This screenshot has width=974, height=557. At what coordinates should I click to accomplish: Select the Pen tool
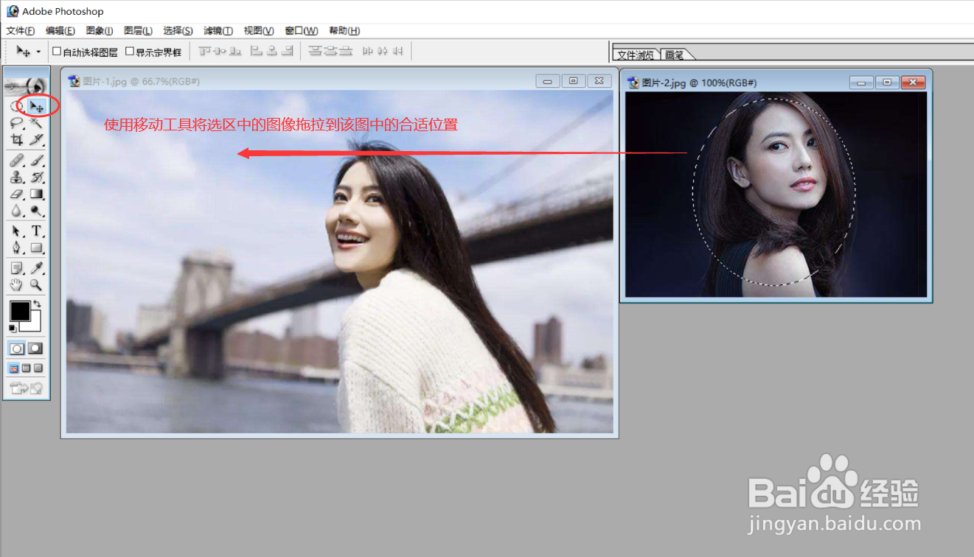coord(15,248)
